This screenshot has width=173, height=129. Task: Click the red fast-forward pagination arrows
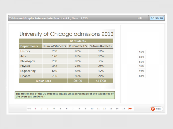tap(130, 108)
